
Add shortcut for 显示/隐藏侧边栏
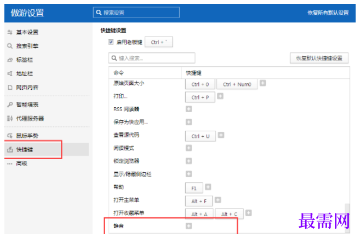click(x=188, y=174)
